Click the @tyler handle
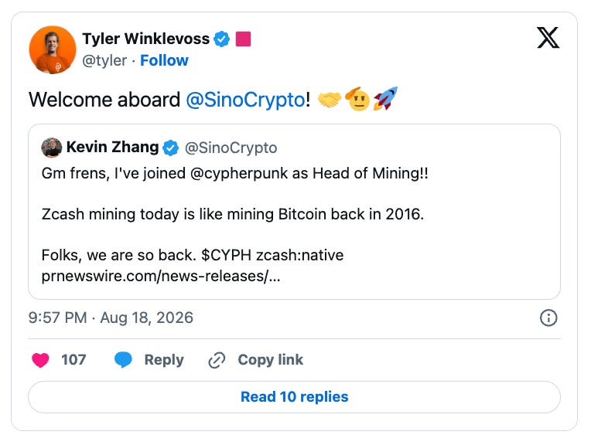Screen dimensions: 591x445 (x=104, y=60)
